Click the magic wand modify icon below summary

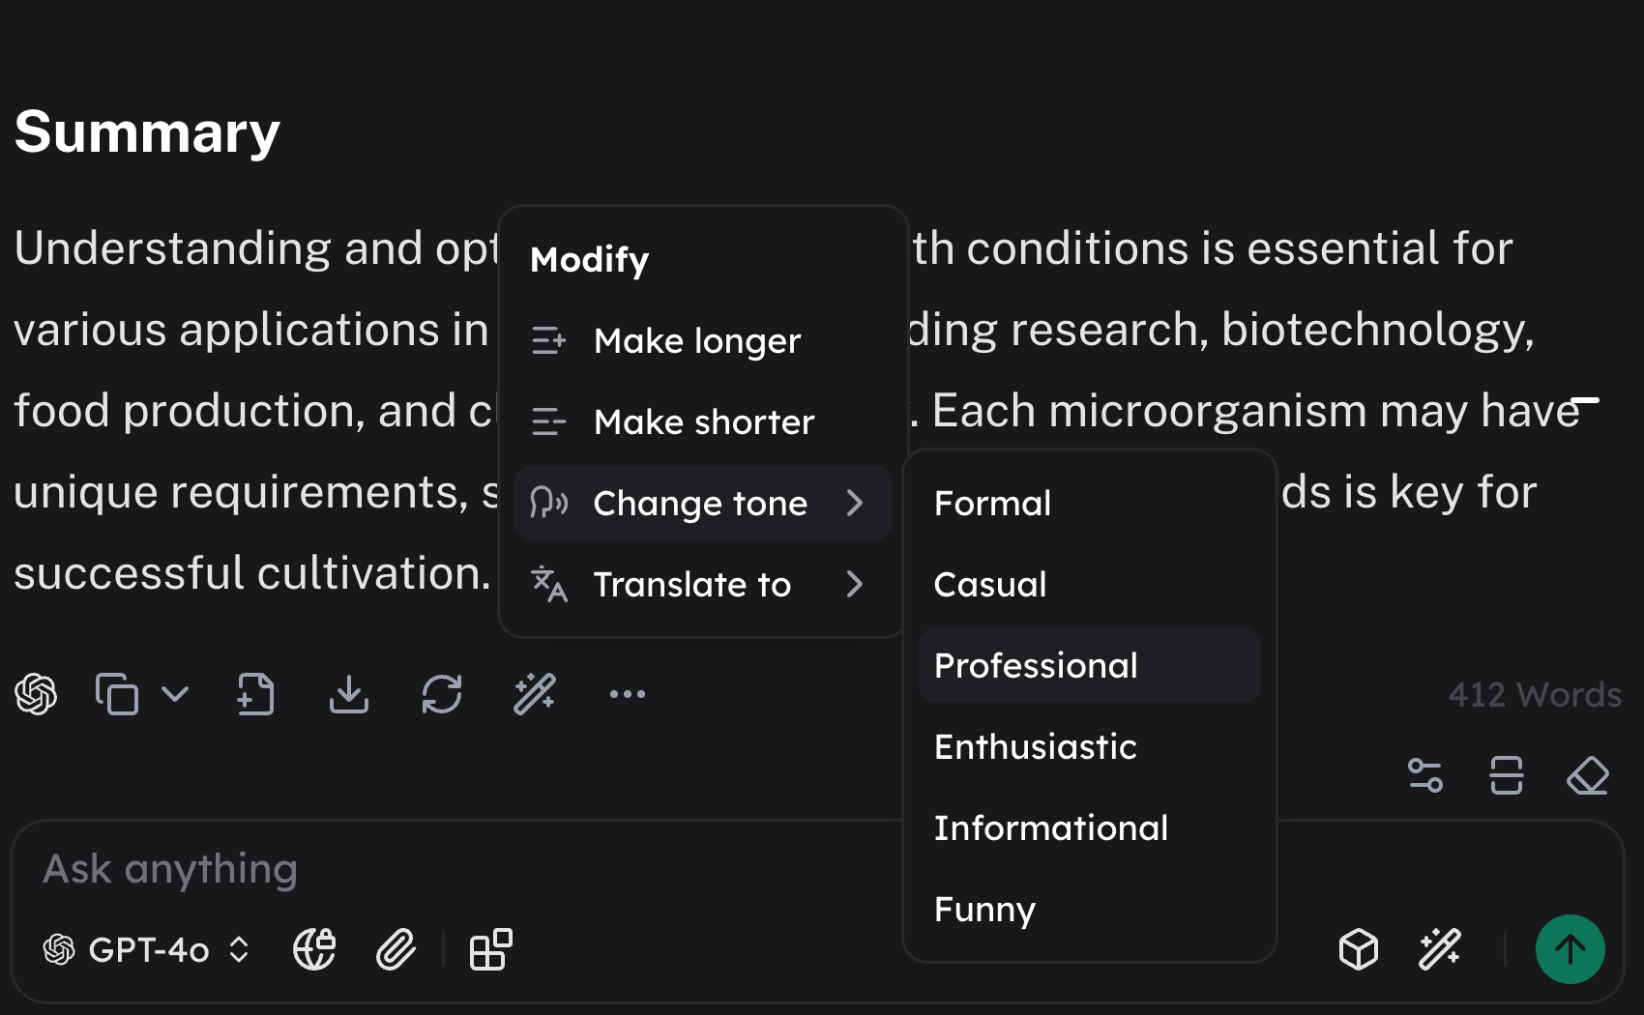535,694
